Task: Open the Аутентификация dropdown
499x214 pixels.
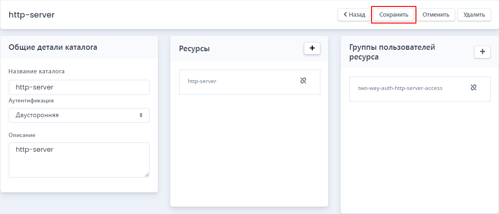Action: point(79,115)
